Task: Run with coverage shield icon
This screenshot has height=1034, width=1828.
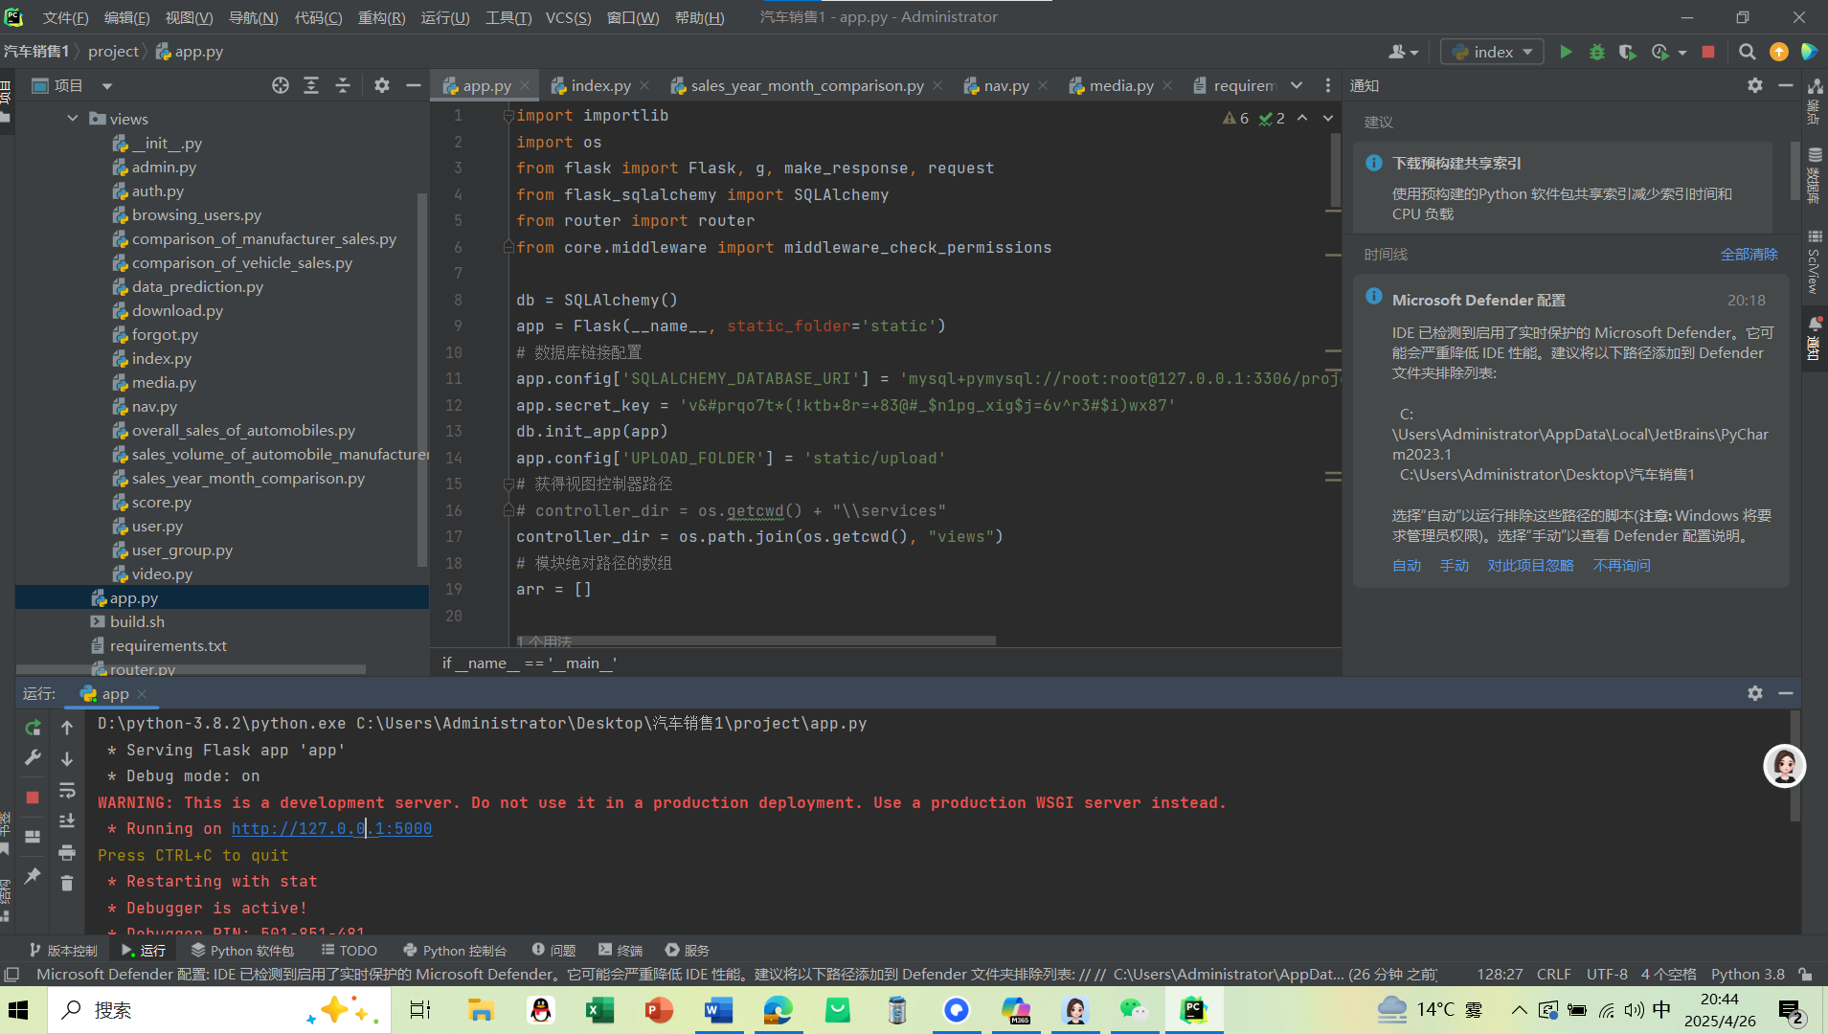Action: (1627, 52)
